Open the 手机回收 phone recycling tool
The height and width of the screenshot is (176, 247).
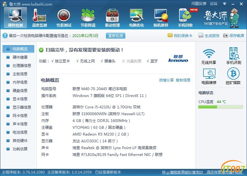(185, 18)
